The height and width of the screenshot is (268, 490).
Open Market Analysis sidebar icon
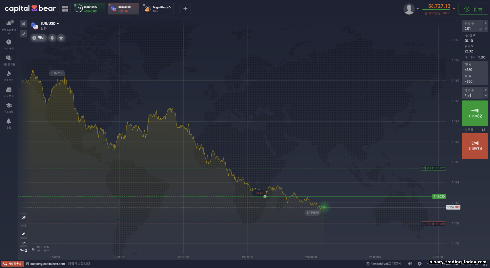[x=9, y=90]
